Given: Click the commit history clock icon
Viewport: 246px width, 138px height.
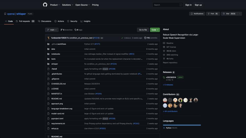Looking at the screenshot, I should tap(145, 38).
